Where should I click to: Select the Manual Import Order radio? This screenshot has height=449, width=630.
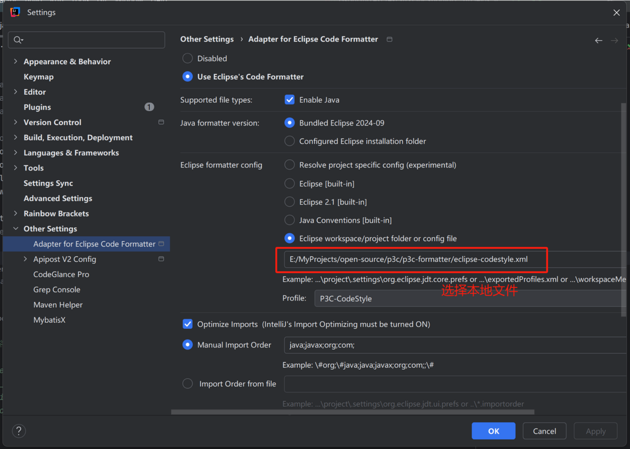[x=188, y=345]
